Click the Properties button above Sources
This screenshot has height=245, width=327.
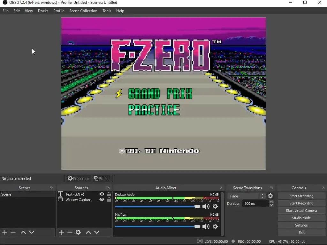(x=79, y=179)
